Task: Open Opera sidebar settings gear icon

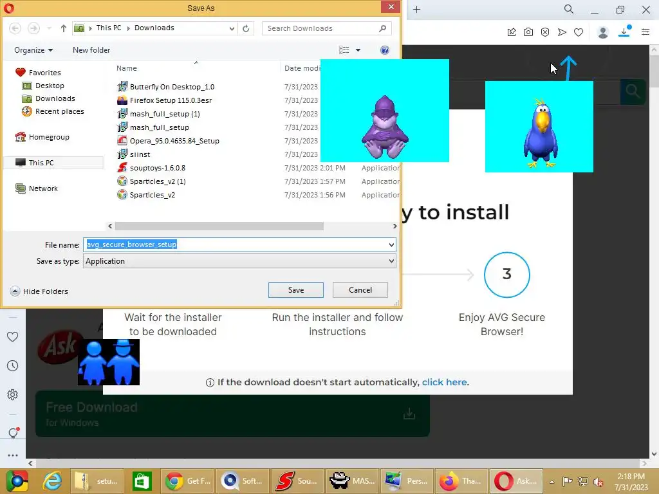Action: coord(13,395)
